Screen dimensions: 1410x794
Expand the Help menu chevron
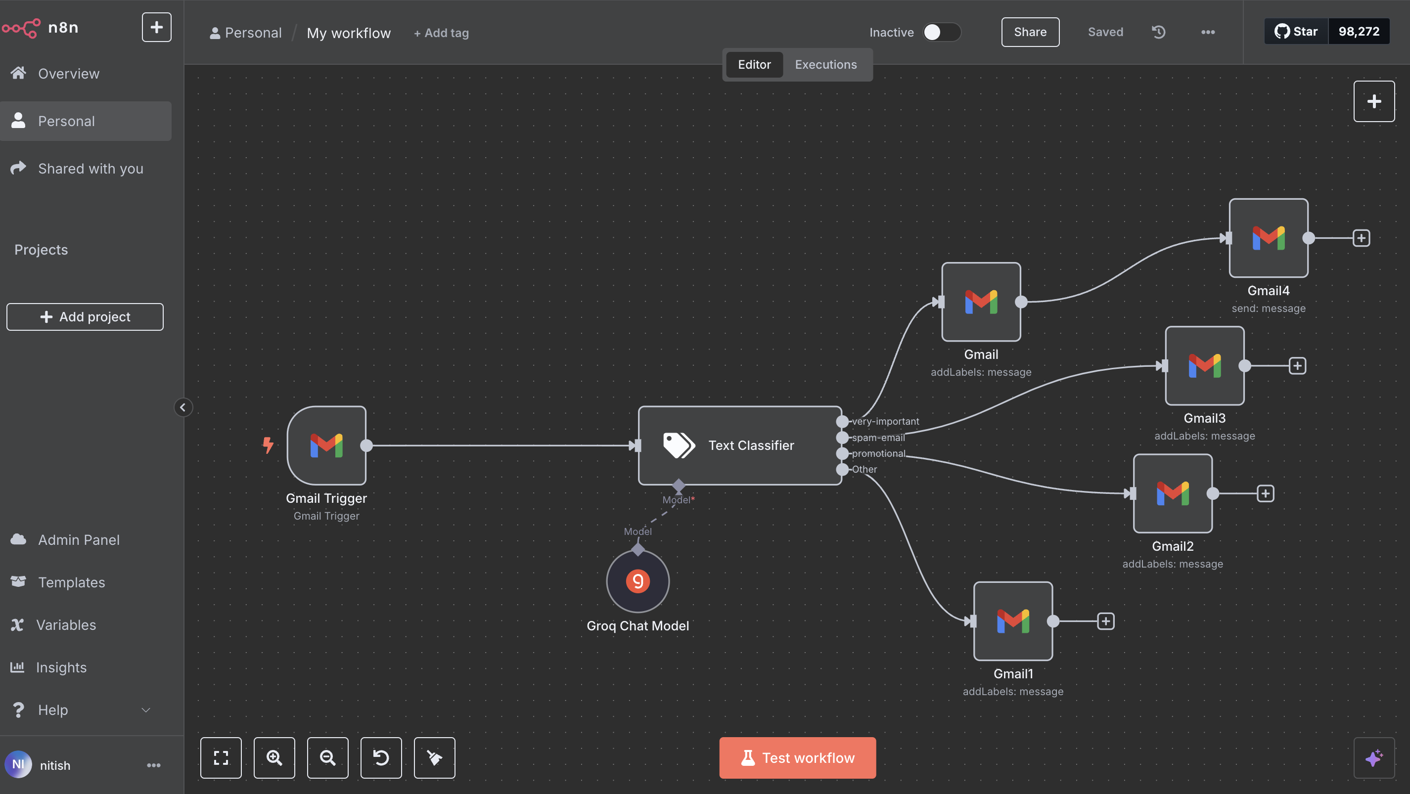pyautogui.click(x=145, y=710)
